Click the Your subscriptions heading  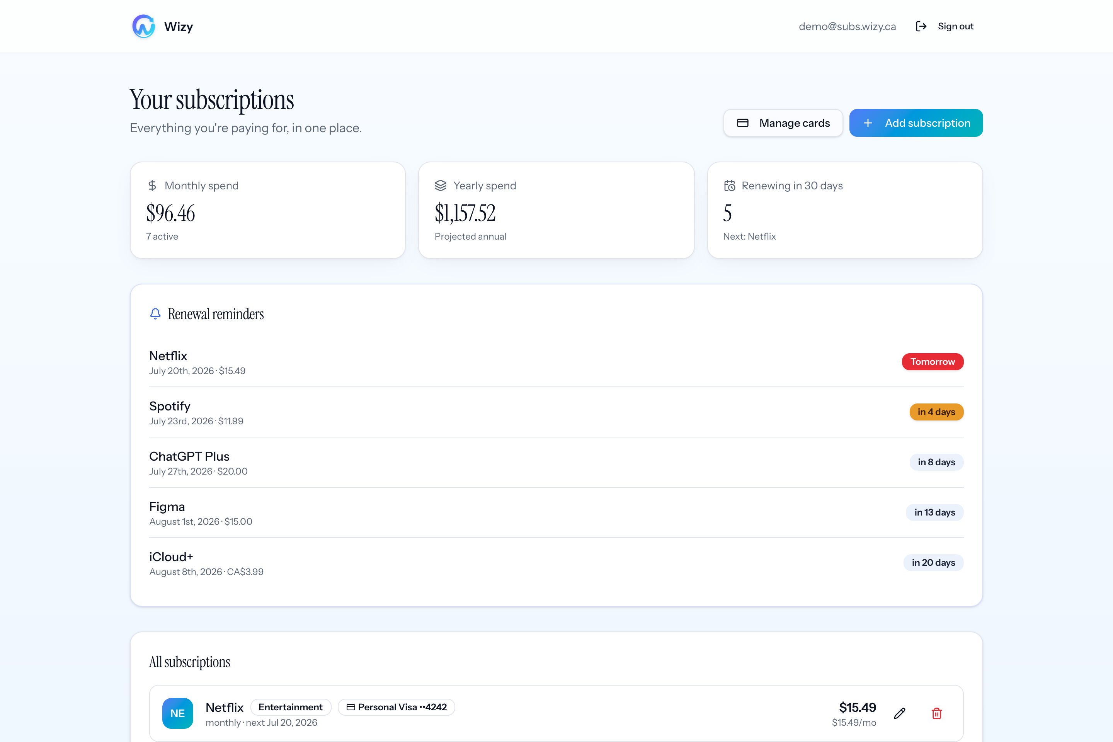[211, 100]
